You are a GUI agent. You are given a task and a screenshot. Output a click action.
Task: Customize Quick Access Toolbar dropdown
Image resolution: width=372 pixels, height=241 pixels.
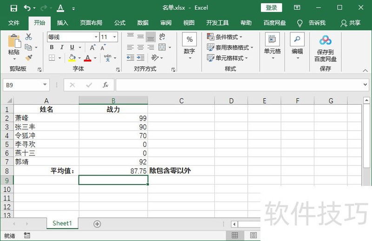tap(73, 9)
